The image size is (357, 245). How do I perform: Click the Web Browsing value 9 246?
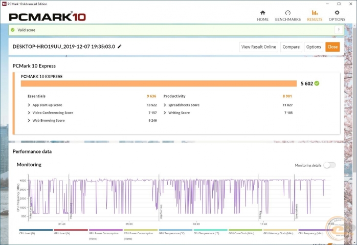tap(152, 120)
